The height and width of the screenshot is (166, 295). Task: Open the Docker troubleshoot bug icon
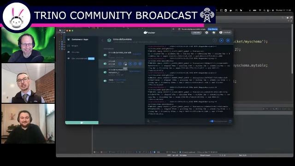pos(213,33)
